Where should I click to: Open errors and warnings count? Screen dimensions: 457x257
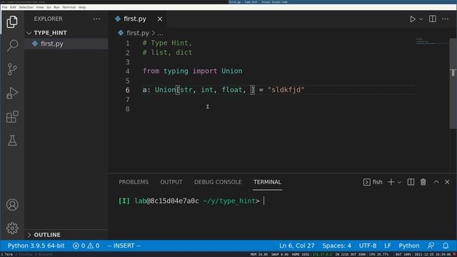pyautogui.click(x=86, y=246)
